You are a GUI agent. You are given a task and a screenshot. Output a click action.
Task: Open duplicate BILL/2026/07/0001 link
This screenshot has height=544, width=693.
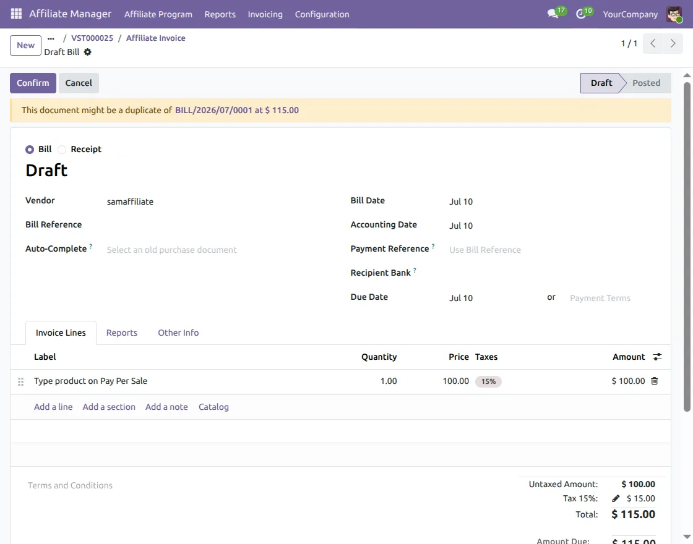click(x=237, y=111)
